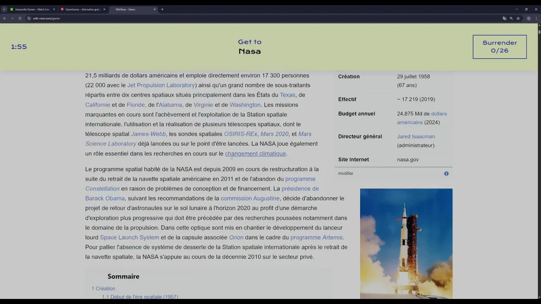Follow the Virginie link
This screenshot has width=541, height=304.
(x=203, y=105)
